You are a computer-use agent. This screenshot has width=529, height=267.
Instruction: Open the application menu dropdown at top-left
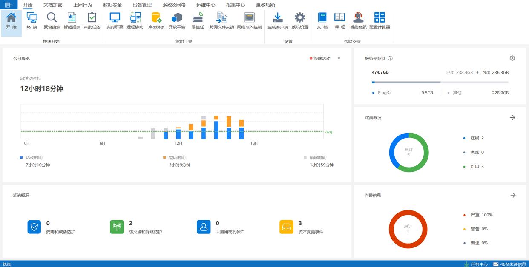point(9,5)
